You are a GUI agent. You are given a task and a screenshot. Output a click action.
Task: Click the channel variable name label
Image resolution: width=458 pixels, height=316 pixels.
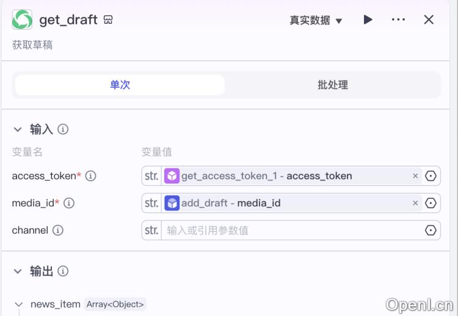point(30,230)
